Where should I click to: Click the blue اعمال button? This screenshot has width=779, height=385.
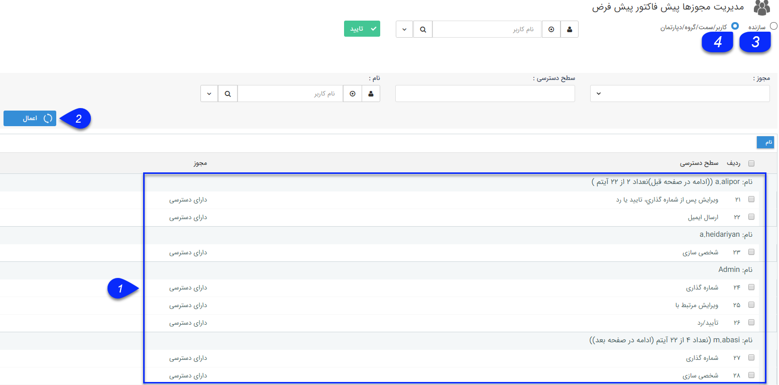tap(30, 119)
